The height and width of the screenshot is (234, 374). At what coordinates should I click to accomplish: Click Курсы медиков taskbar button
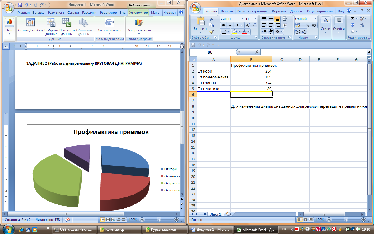[165, 230]
